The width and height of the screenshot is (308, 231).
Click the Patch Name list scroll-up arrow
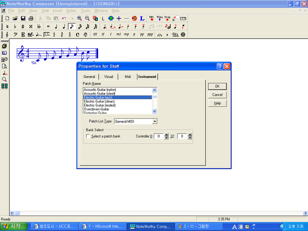click(154, 90)
